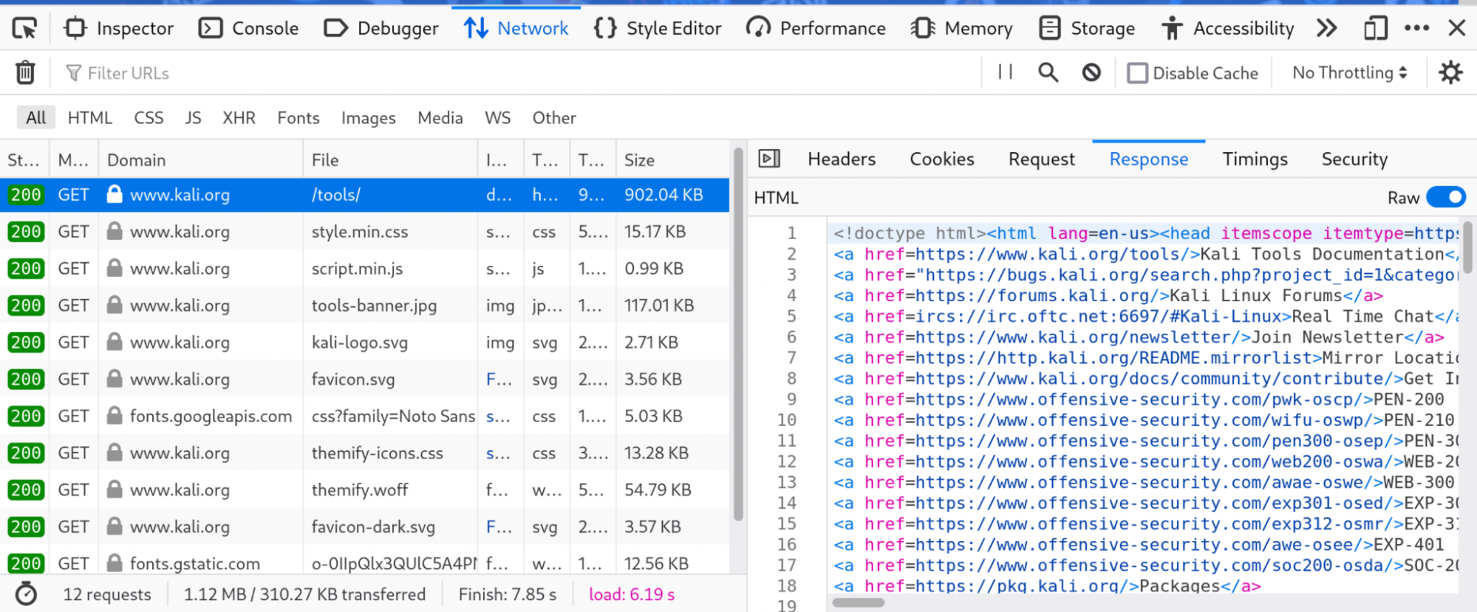Select the favicon.svg request
Viewport: 1477px width, 612px height.
(364, 379)
